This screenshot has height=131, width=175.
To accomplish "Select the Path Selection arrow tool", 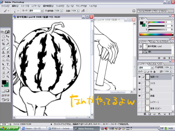I will (3, 65).
